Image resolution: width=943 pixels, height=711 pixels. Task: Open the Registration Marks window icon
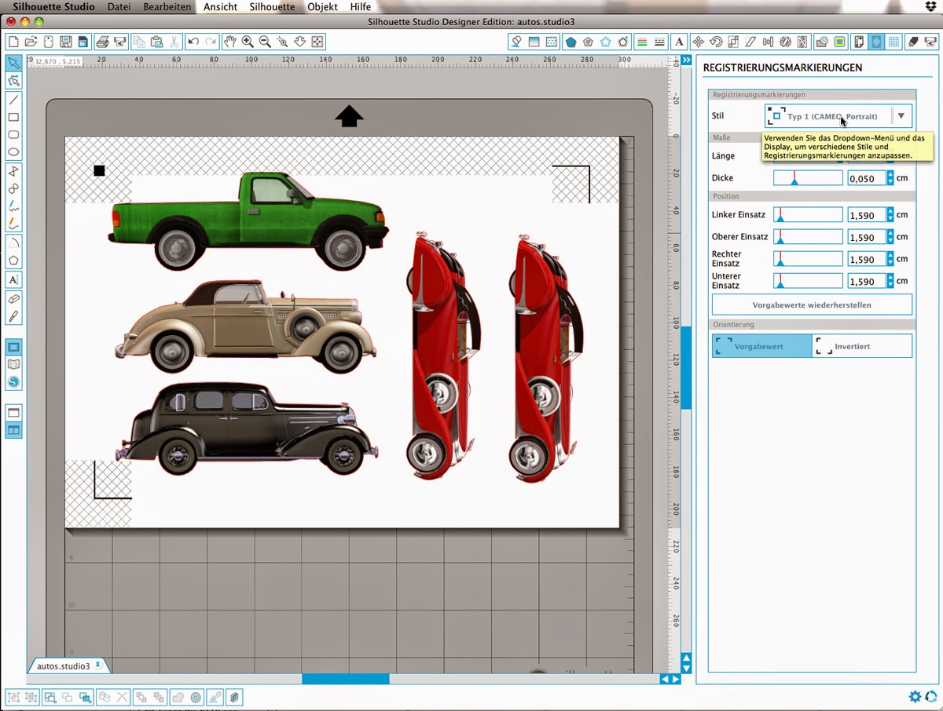(x=876, y=42)
